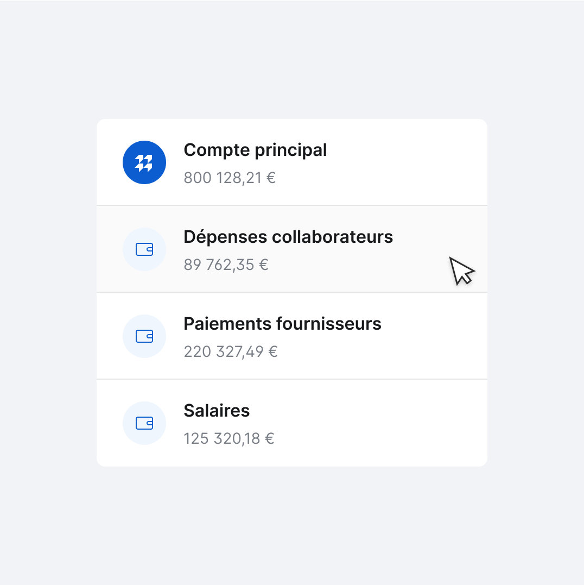
Task: Select the card icon inside the Salaires circle
Action: pos(144,423)
